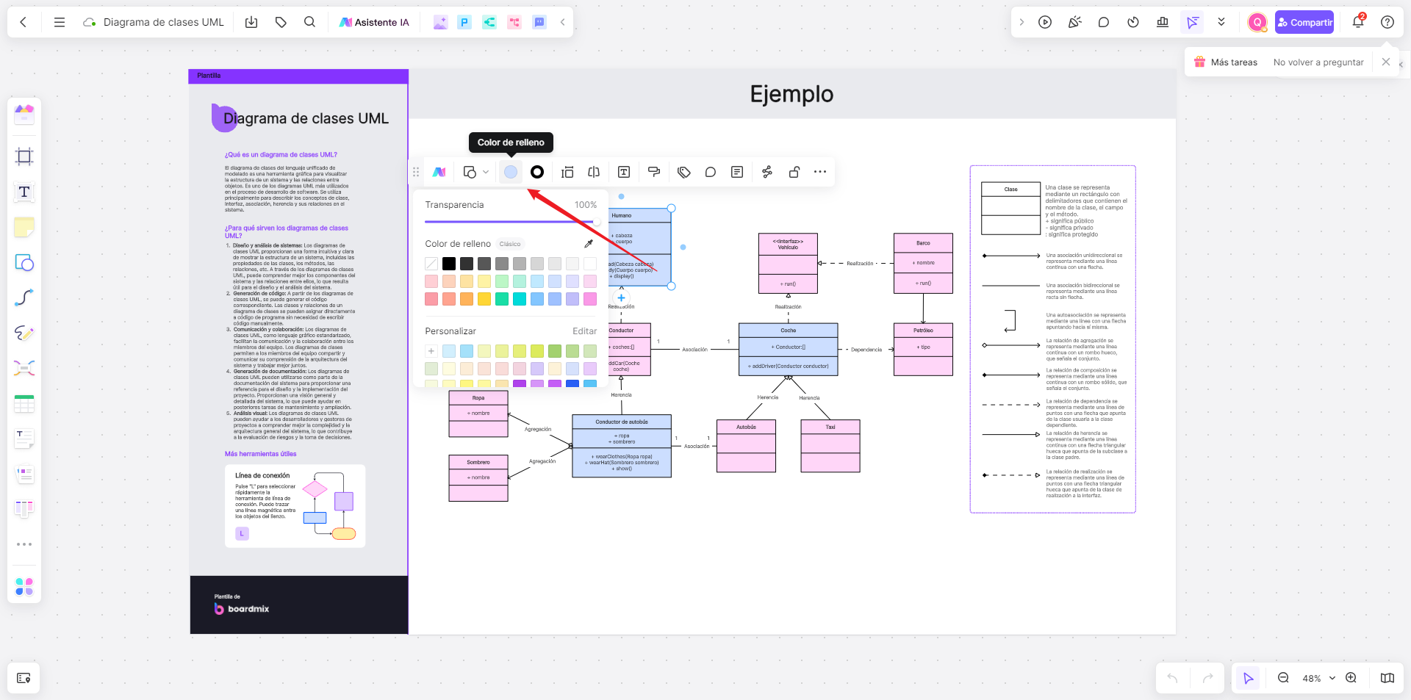Click the undo arrow

coord(1172,678)
